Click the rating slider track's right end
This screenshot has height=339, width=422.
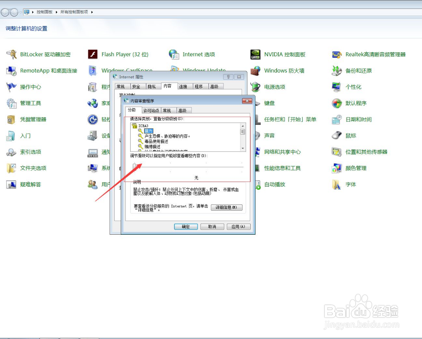click(x=242, y=167)
